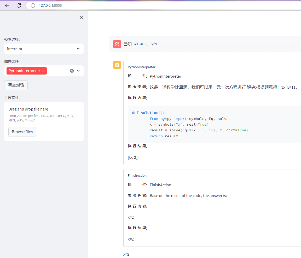Collapse the PythonInterpreter result panel header
The width and height of the screenshot is (301, 258).
point(142,67)
